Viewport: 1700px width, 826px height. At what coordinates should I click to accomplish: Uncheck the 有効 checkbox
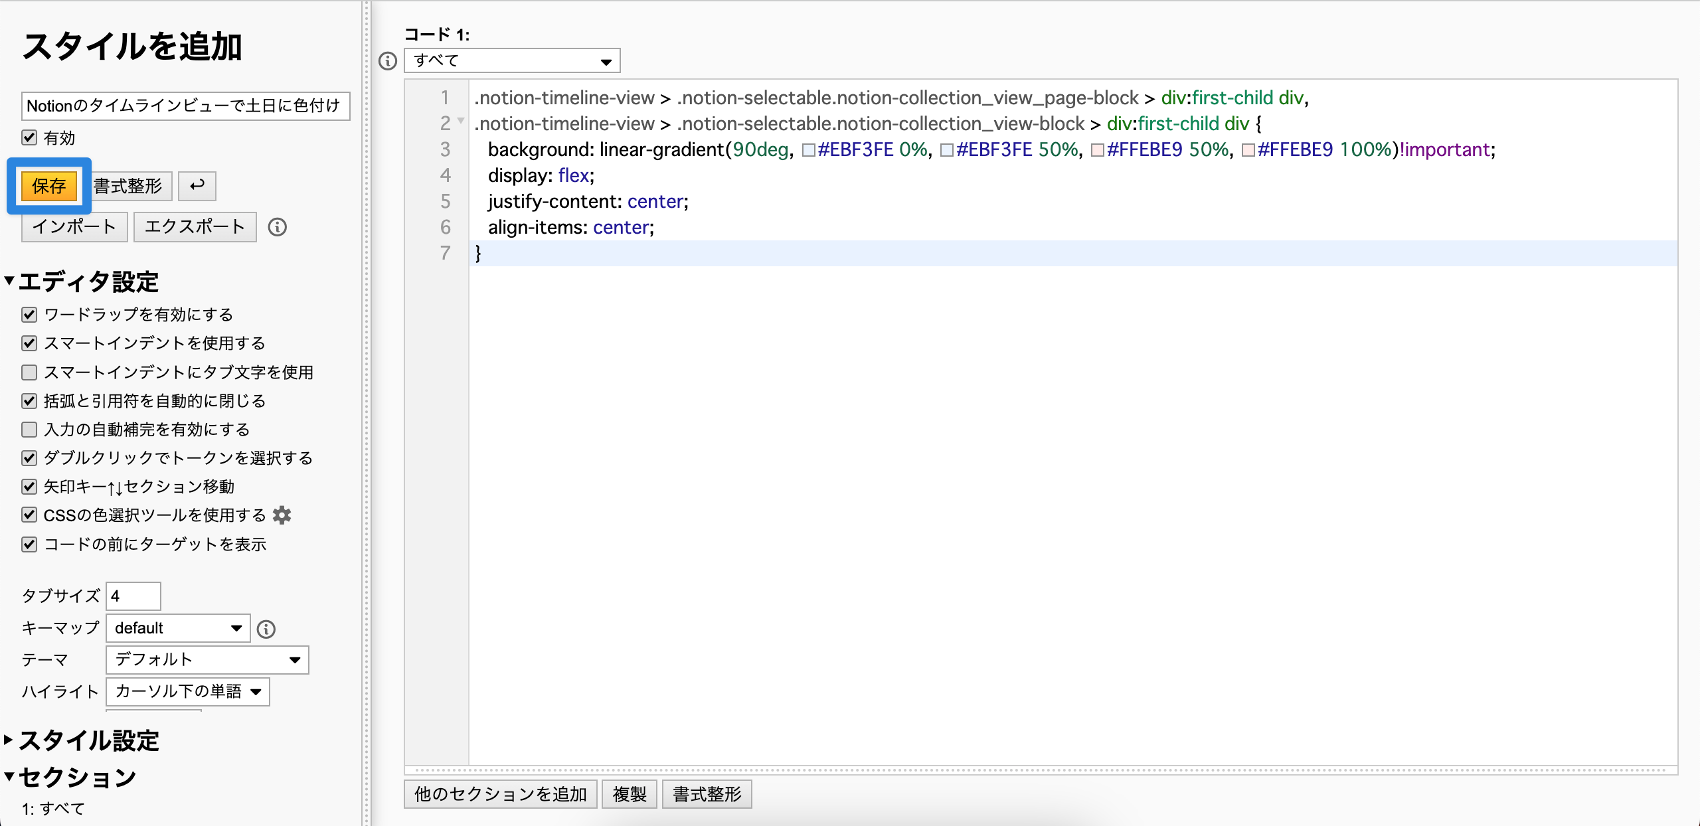click(x=29, y=137)
